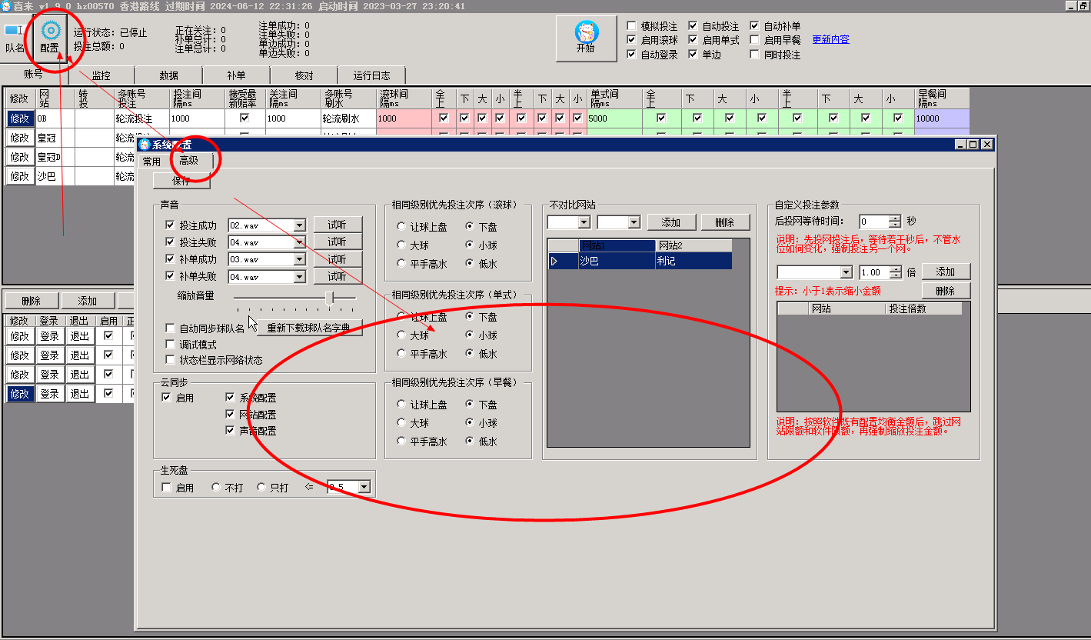Select the 不打 radio in 生死盘
Screen dimensions: 1091x640
pyautogui.click(x=216, y=488)
